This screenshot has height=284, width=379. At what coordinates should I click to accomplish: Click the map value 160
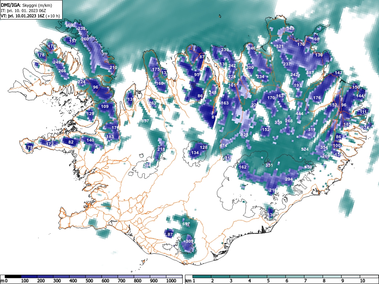tap(160, 84)
